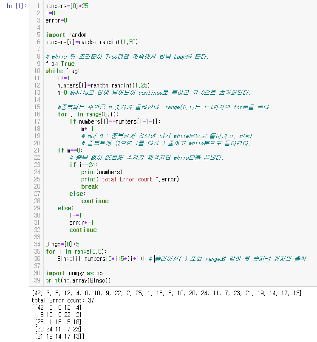Click output row '[25 1 16 5 18]'
The image size is (317, 342).
point(58,322)
